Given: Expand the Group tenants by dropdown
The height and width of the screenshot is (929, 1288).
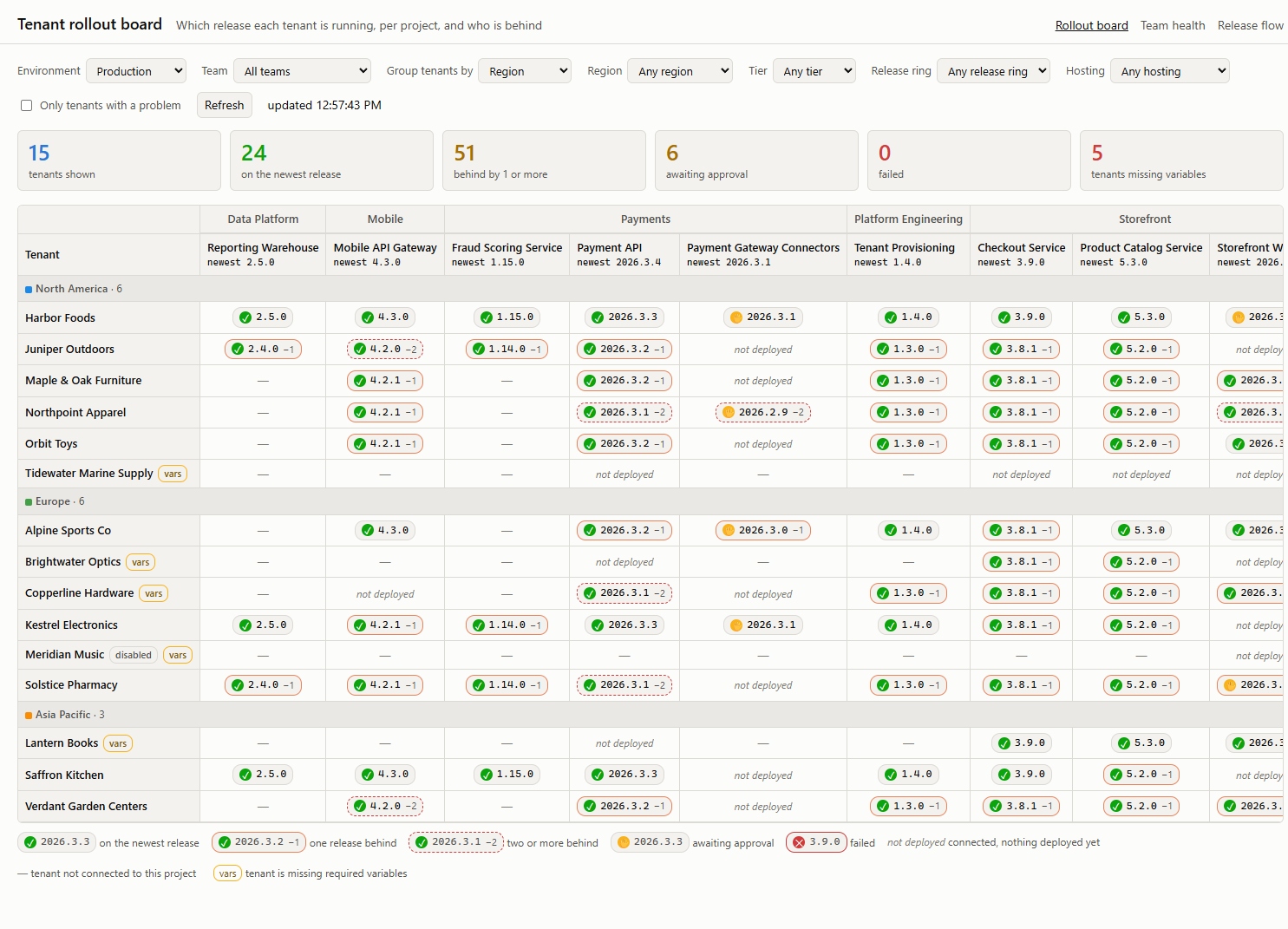Looking at the screenshot, I should [524, 71].
